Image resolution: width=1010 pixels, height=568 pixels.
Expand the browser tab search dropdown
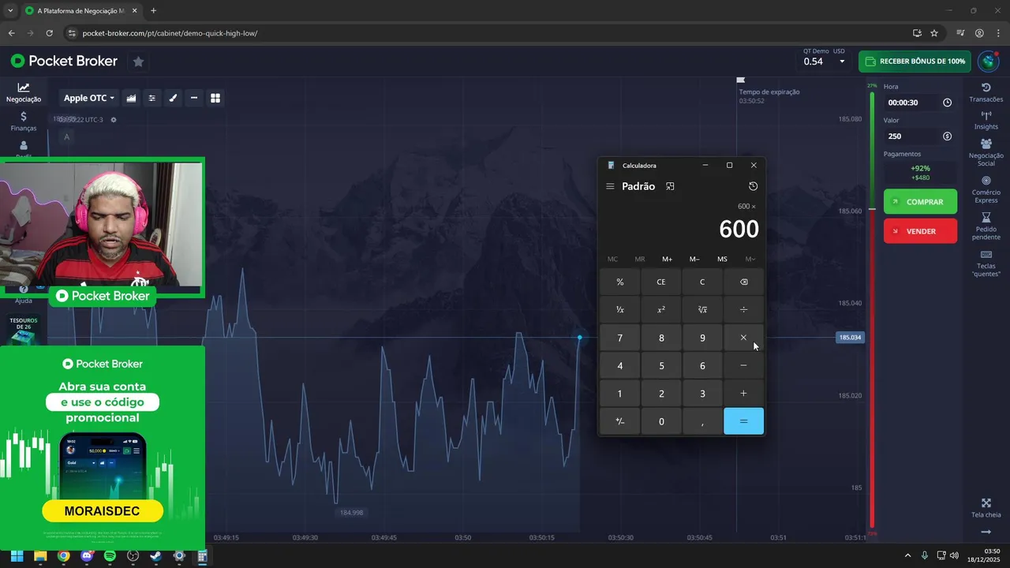[x=10, y=10]
